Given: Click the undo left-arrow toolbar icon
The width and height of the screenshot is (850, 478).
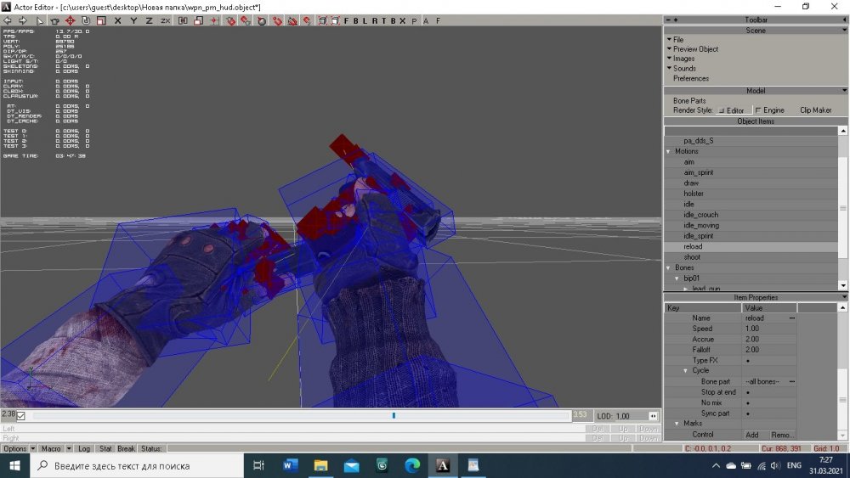Looking at the screenshot, I should [x=8, y=20].
